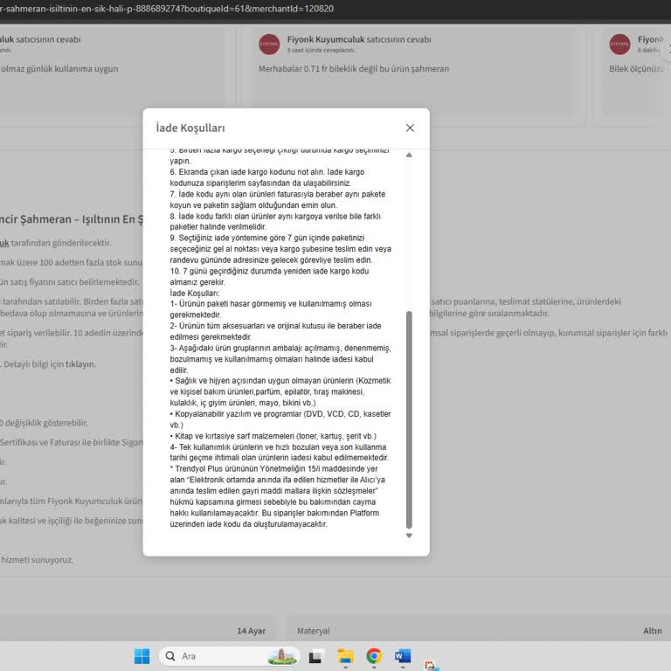Switch to Google Chrome in taskbar

tap(374, 656)
